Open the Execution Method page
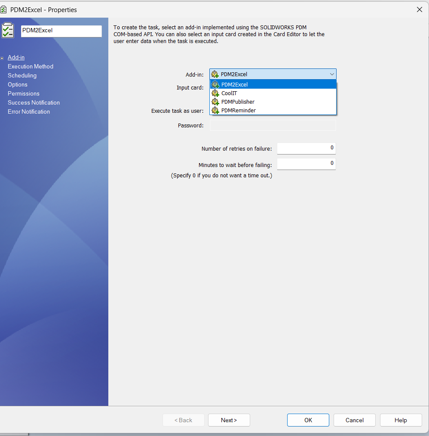429x436 pixels. coord(30,66)
